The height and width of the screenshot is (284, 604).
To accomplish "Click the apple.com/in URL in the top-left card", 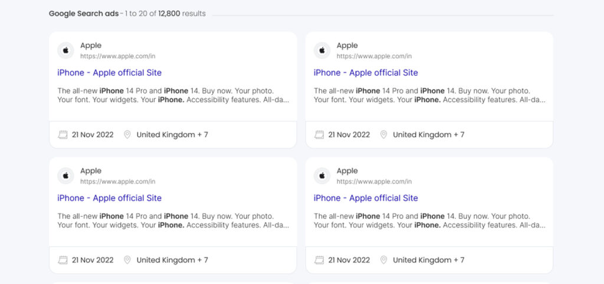I will 117,56.
